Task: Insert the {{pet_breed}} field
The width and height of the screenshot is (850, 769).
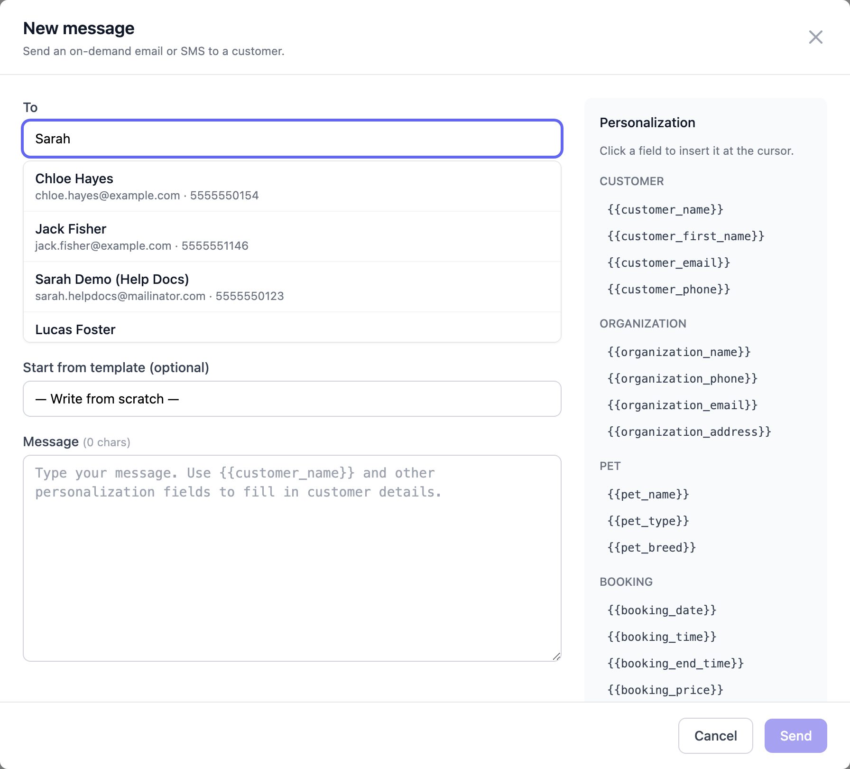Action: click(652, 547)
